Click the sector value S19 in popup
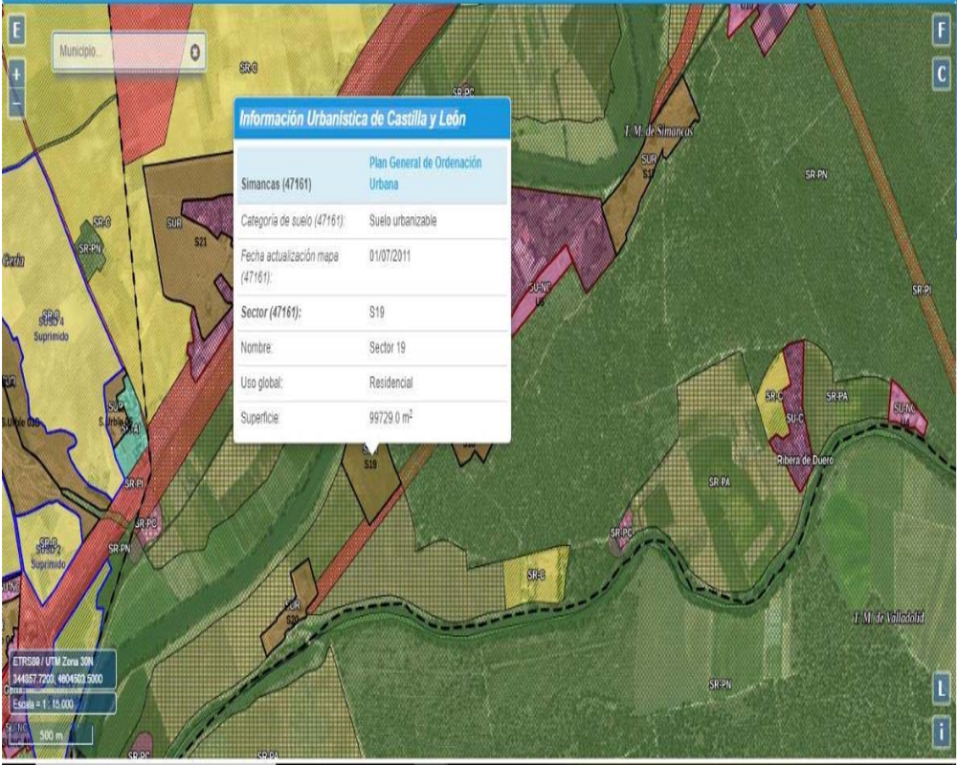Image resolution: width=957 pixels, height=765 pixels. click(376, 313)
